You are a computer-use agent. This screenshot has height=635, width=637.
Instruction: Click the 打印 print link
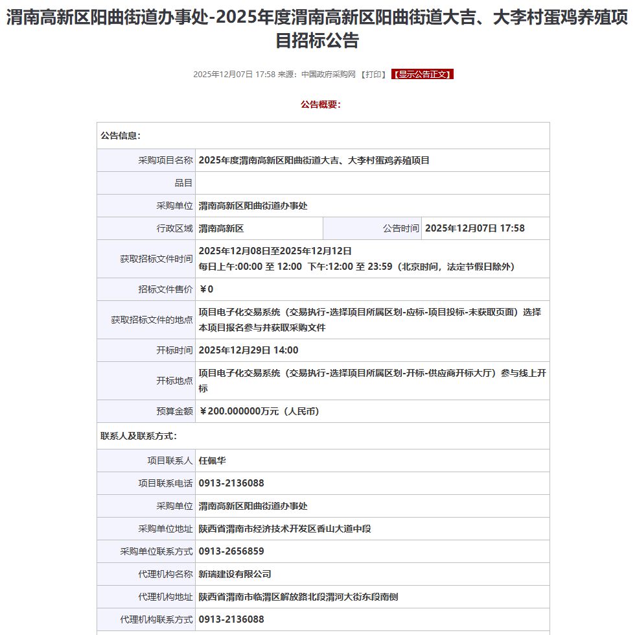pyautogui.click(x=373, y=75)
